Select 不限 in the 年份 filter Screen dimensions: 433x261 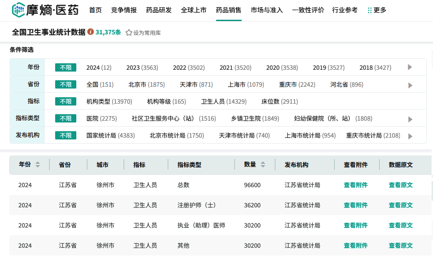(x=65, y=67)
